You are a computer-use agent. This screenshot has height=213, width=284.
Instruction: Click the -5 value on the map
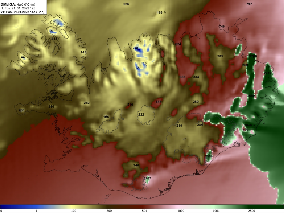coord(138,68)
